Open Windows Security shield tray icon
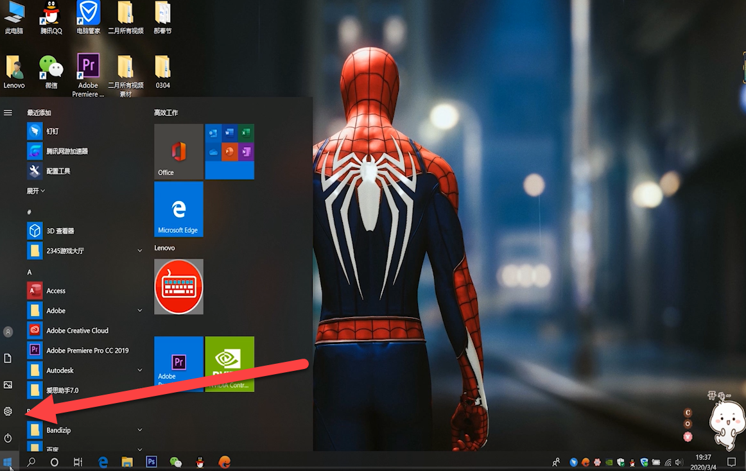Screen dimensions: 746x471 (620, 462)
